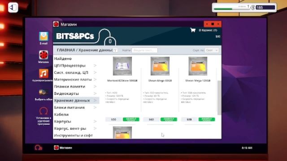Open Установка и удаление программ icon
The image size is (287, 161).
pyautogui.click(x=43, y=111)
